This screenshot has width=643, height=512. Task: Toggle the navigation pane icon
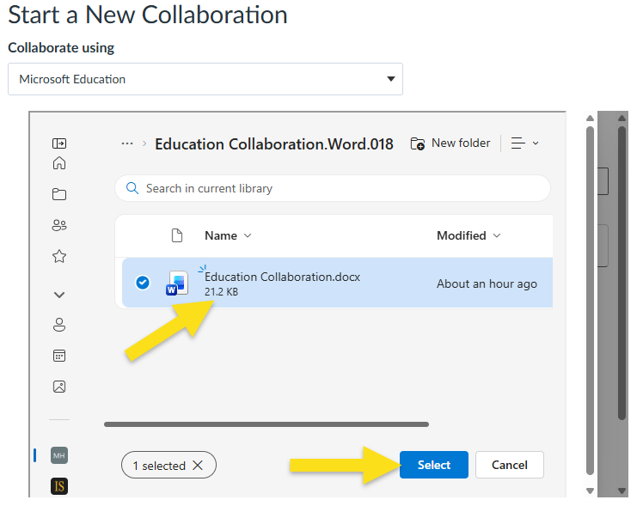click(x=59, y=143)
